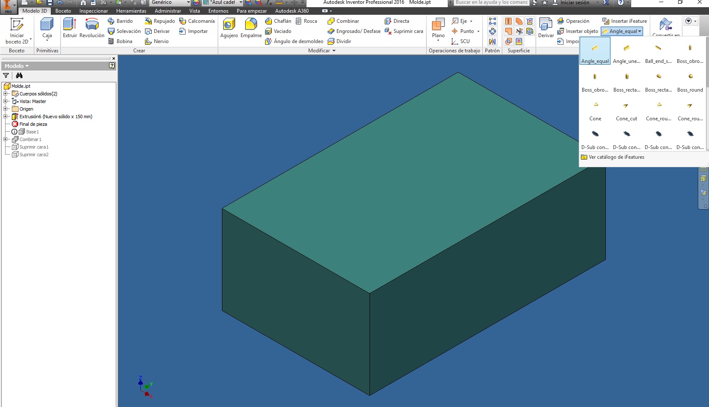The width and height of the screenshot is (709, 407).
Task: Open Azul cadete appearance color selector
Action: (222, 3)
